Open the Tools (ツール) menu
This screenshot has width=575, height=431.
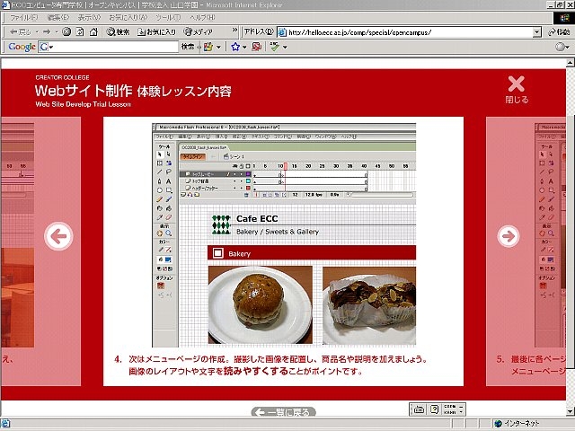[168, 17]
